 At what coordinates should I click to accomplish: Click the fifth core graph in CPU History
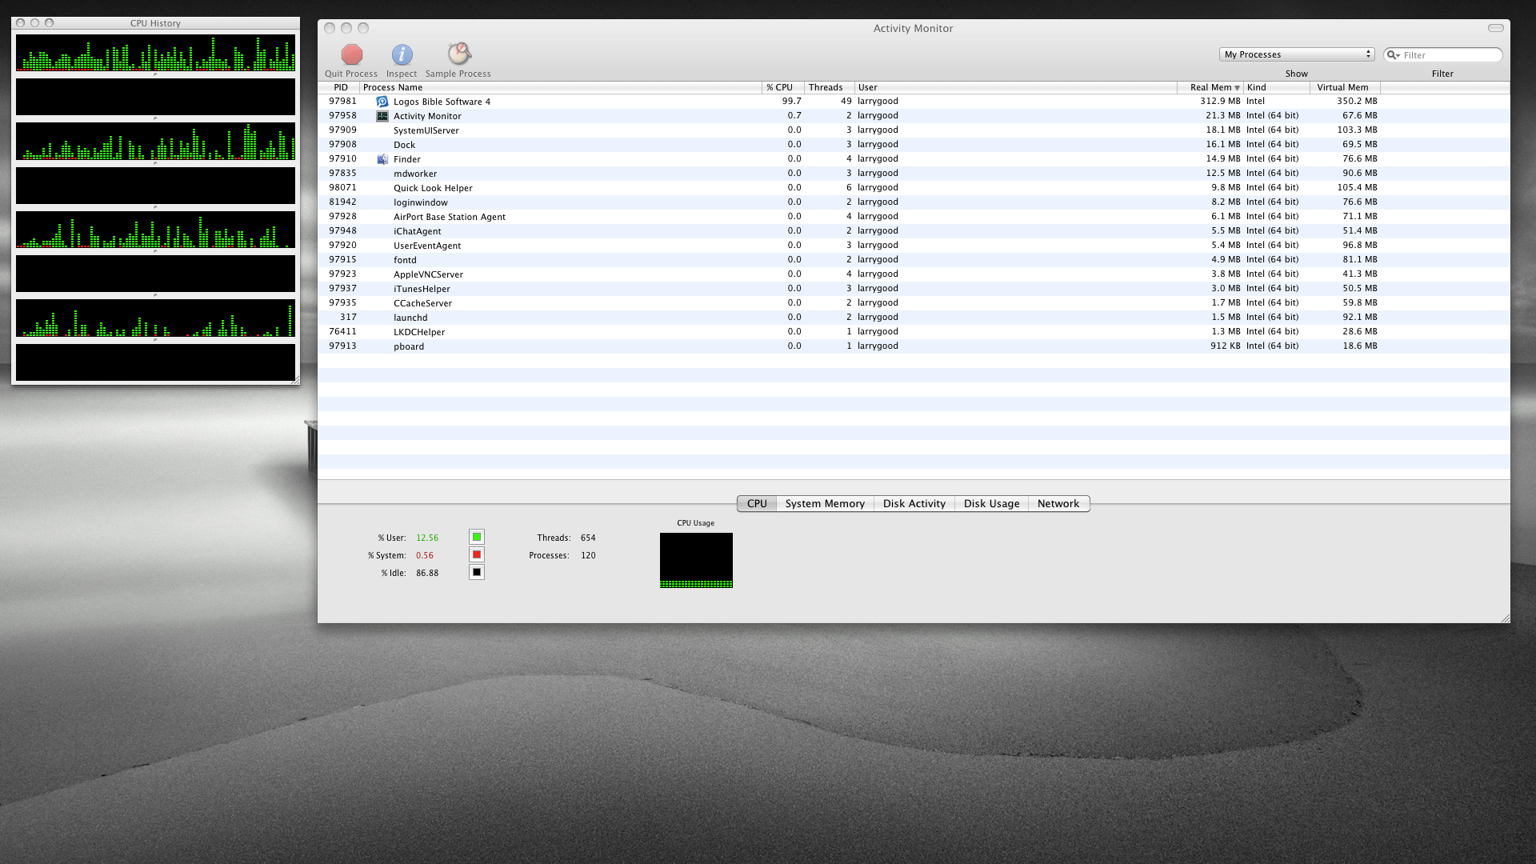point(155,230)
